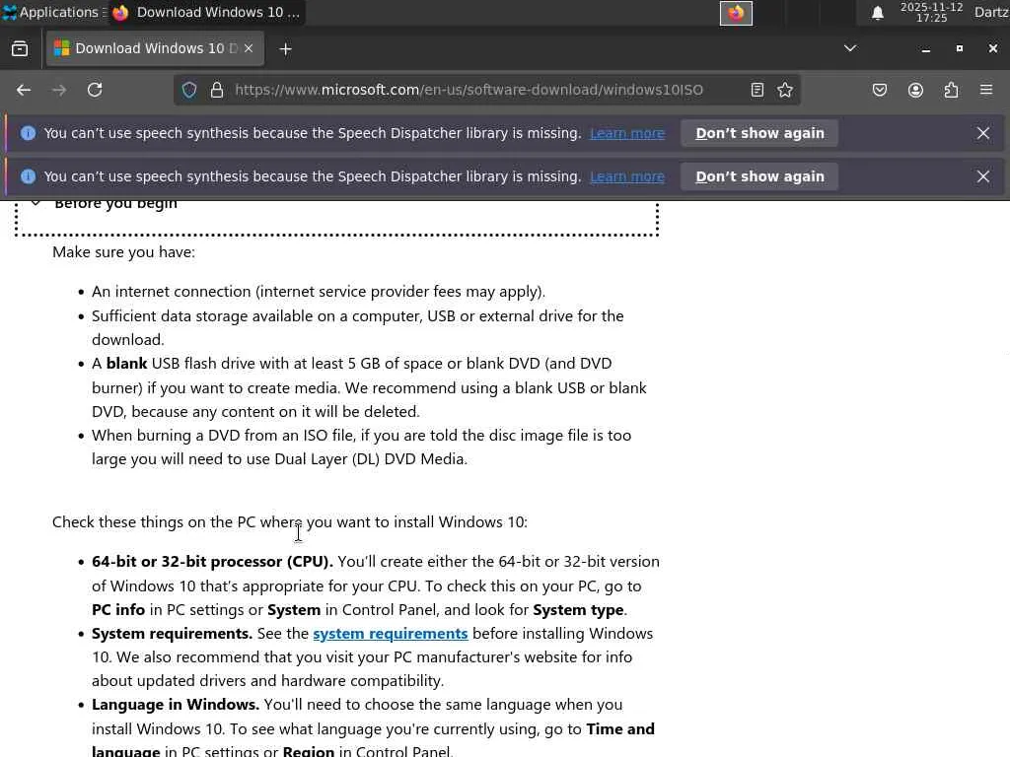This screenshot has height=757, width=1010.
Task: Open the tracking protection shield icon
Action: click(x=188, y=90)
